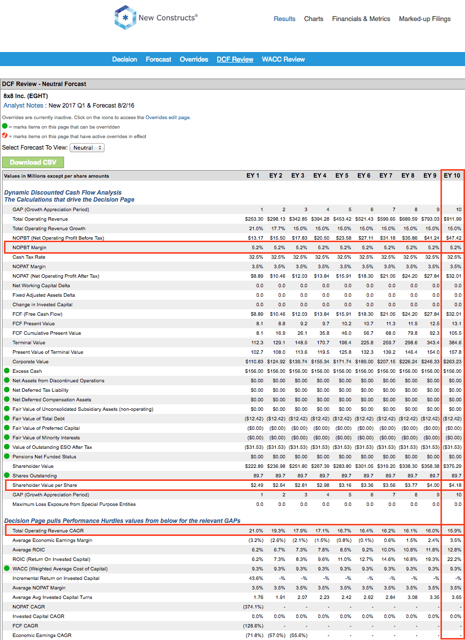Open Marked-up Filings in top navigation
The width and height of the screenshot is (465, 640).
coord(425,19)
